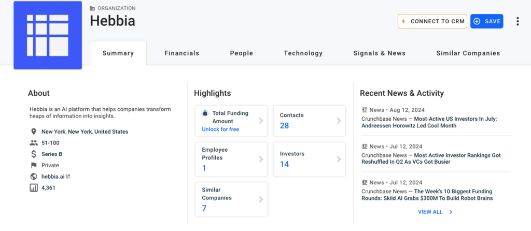Expand the Investors card chevron
Image resolution: width=531 pixels, height=231 pixels.
[x=338, y=159]
